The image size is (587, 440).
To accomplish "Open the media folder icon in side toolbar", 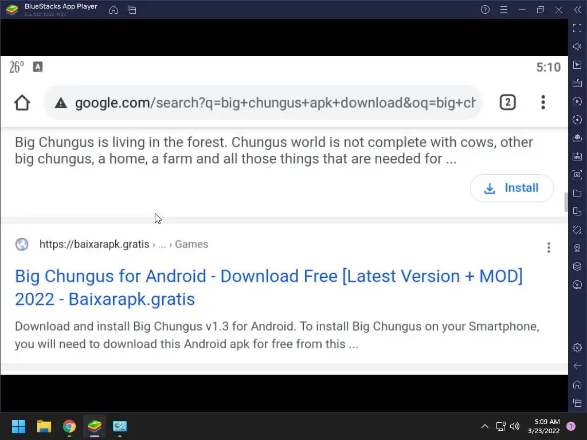I will point(577,193).
